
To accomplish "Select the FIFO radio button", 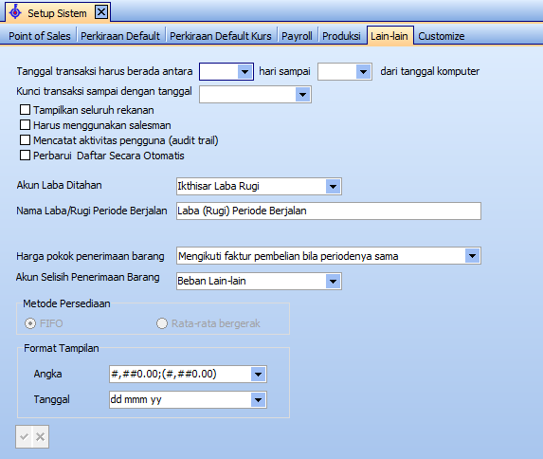I will (x=30, y=323).
